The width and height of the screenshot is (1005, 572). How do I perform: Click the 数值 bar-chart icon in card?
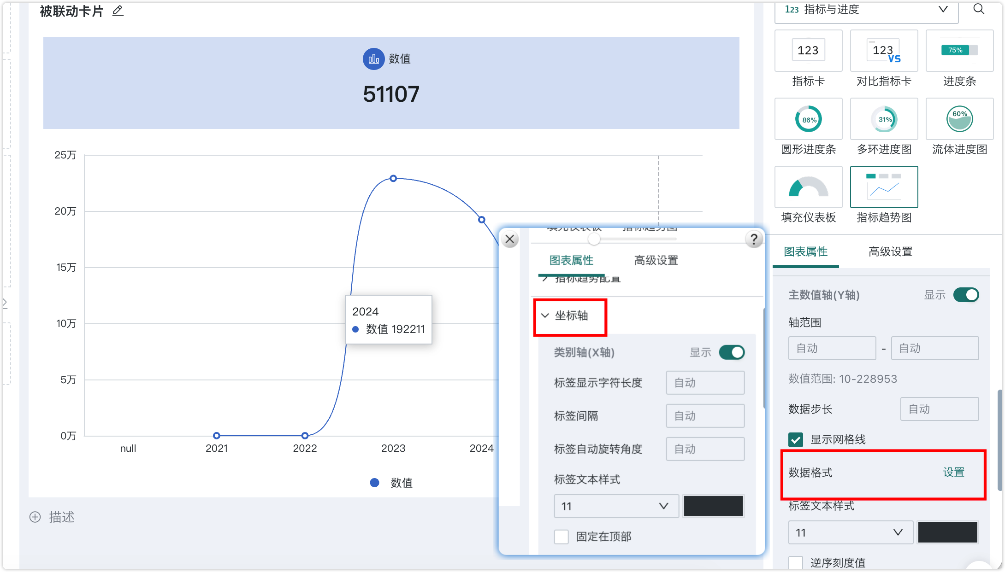point(373,59)
